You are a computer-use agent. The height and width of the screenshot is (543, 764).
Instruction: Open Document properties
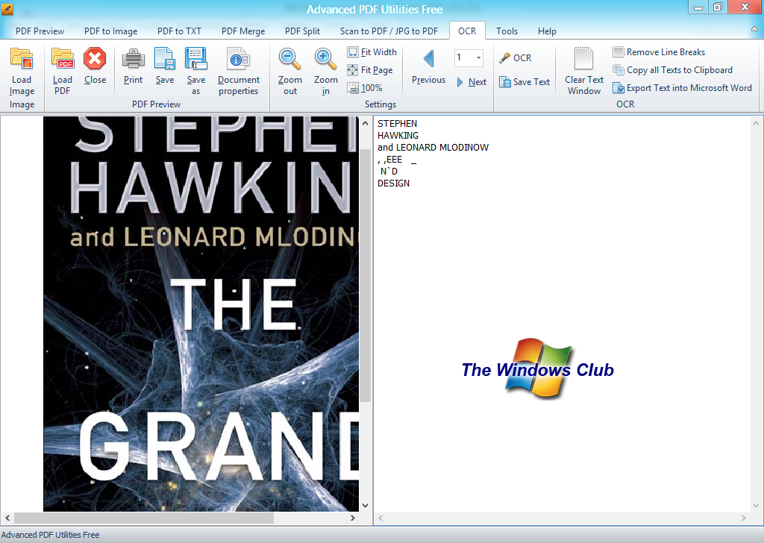tap(238, 71)
